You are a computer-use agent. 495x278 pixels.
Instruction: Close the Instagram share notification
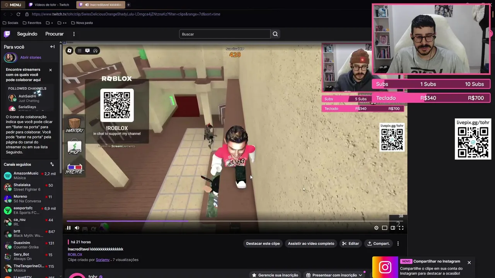469,263
